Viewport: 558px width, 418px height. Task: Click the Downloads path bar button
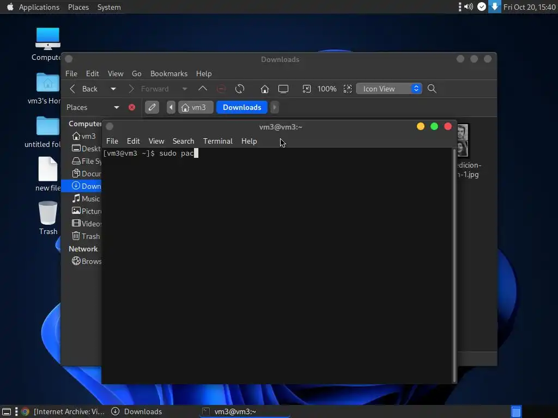242,107
